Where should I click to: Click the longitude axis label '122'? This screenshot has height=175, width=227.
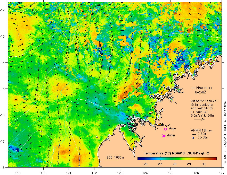click(x=94, y=173)
